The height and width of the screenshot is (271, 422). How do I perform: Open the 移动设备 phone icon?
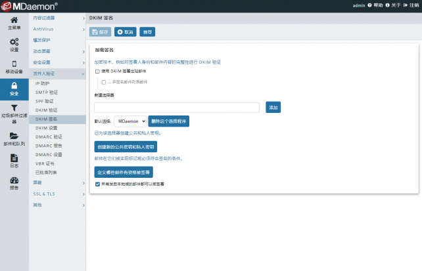pos(14,64)
